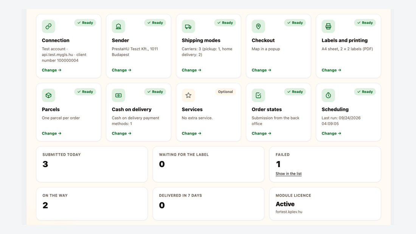The image size is (416, 234).
Task: Click Ready badge on Scheduling card
Action: coord(365,92)
